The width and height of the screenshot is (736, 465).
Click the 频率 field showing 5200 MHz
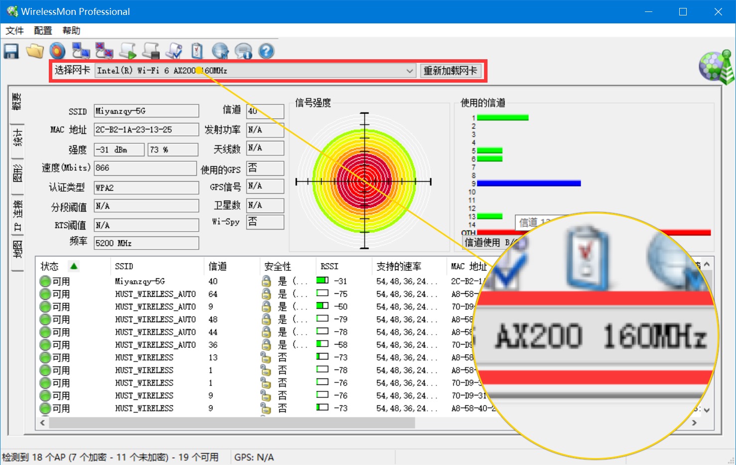click(x=146, y=243)
